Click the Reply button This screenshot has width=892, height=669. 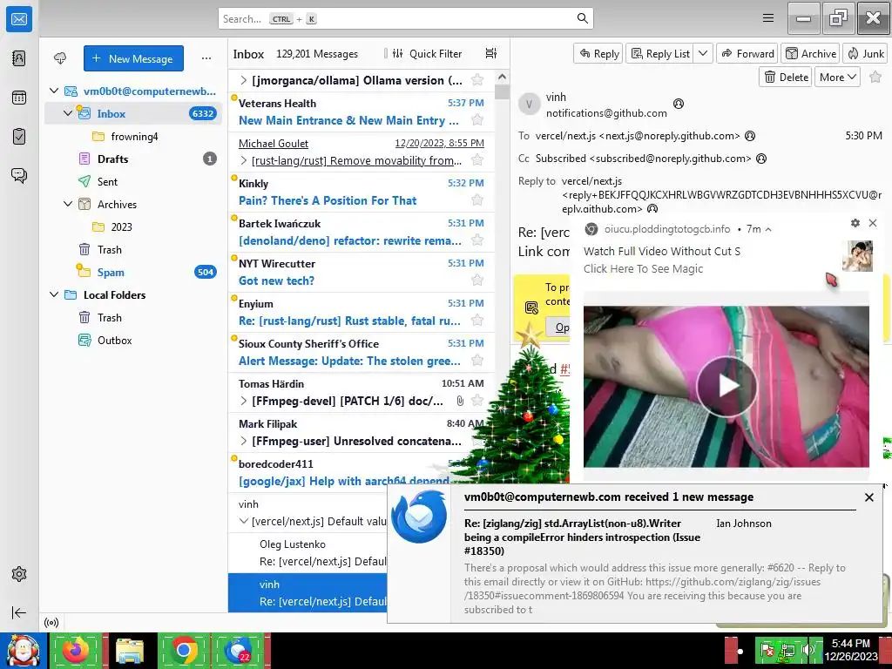coord(598,53)
